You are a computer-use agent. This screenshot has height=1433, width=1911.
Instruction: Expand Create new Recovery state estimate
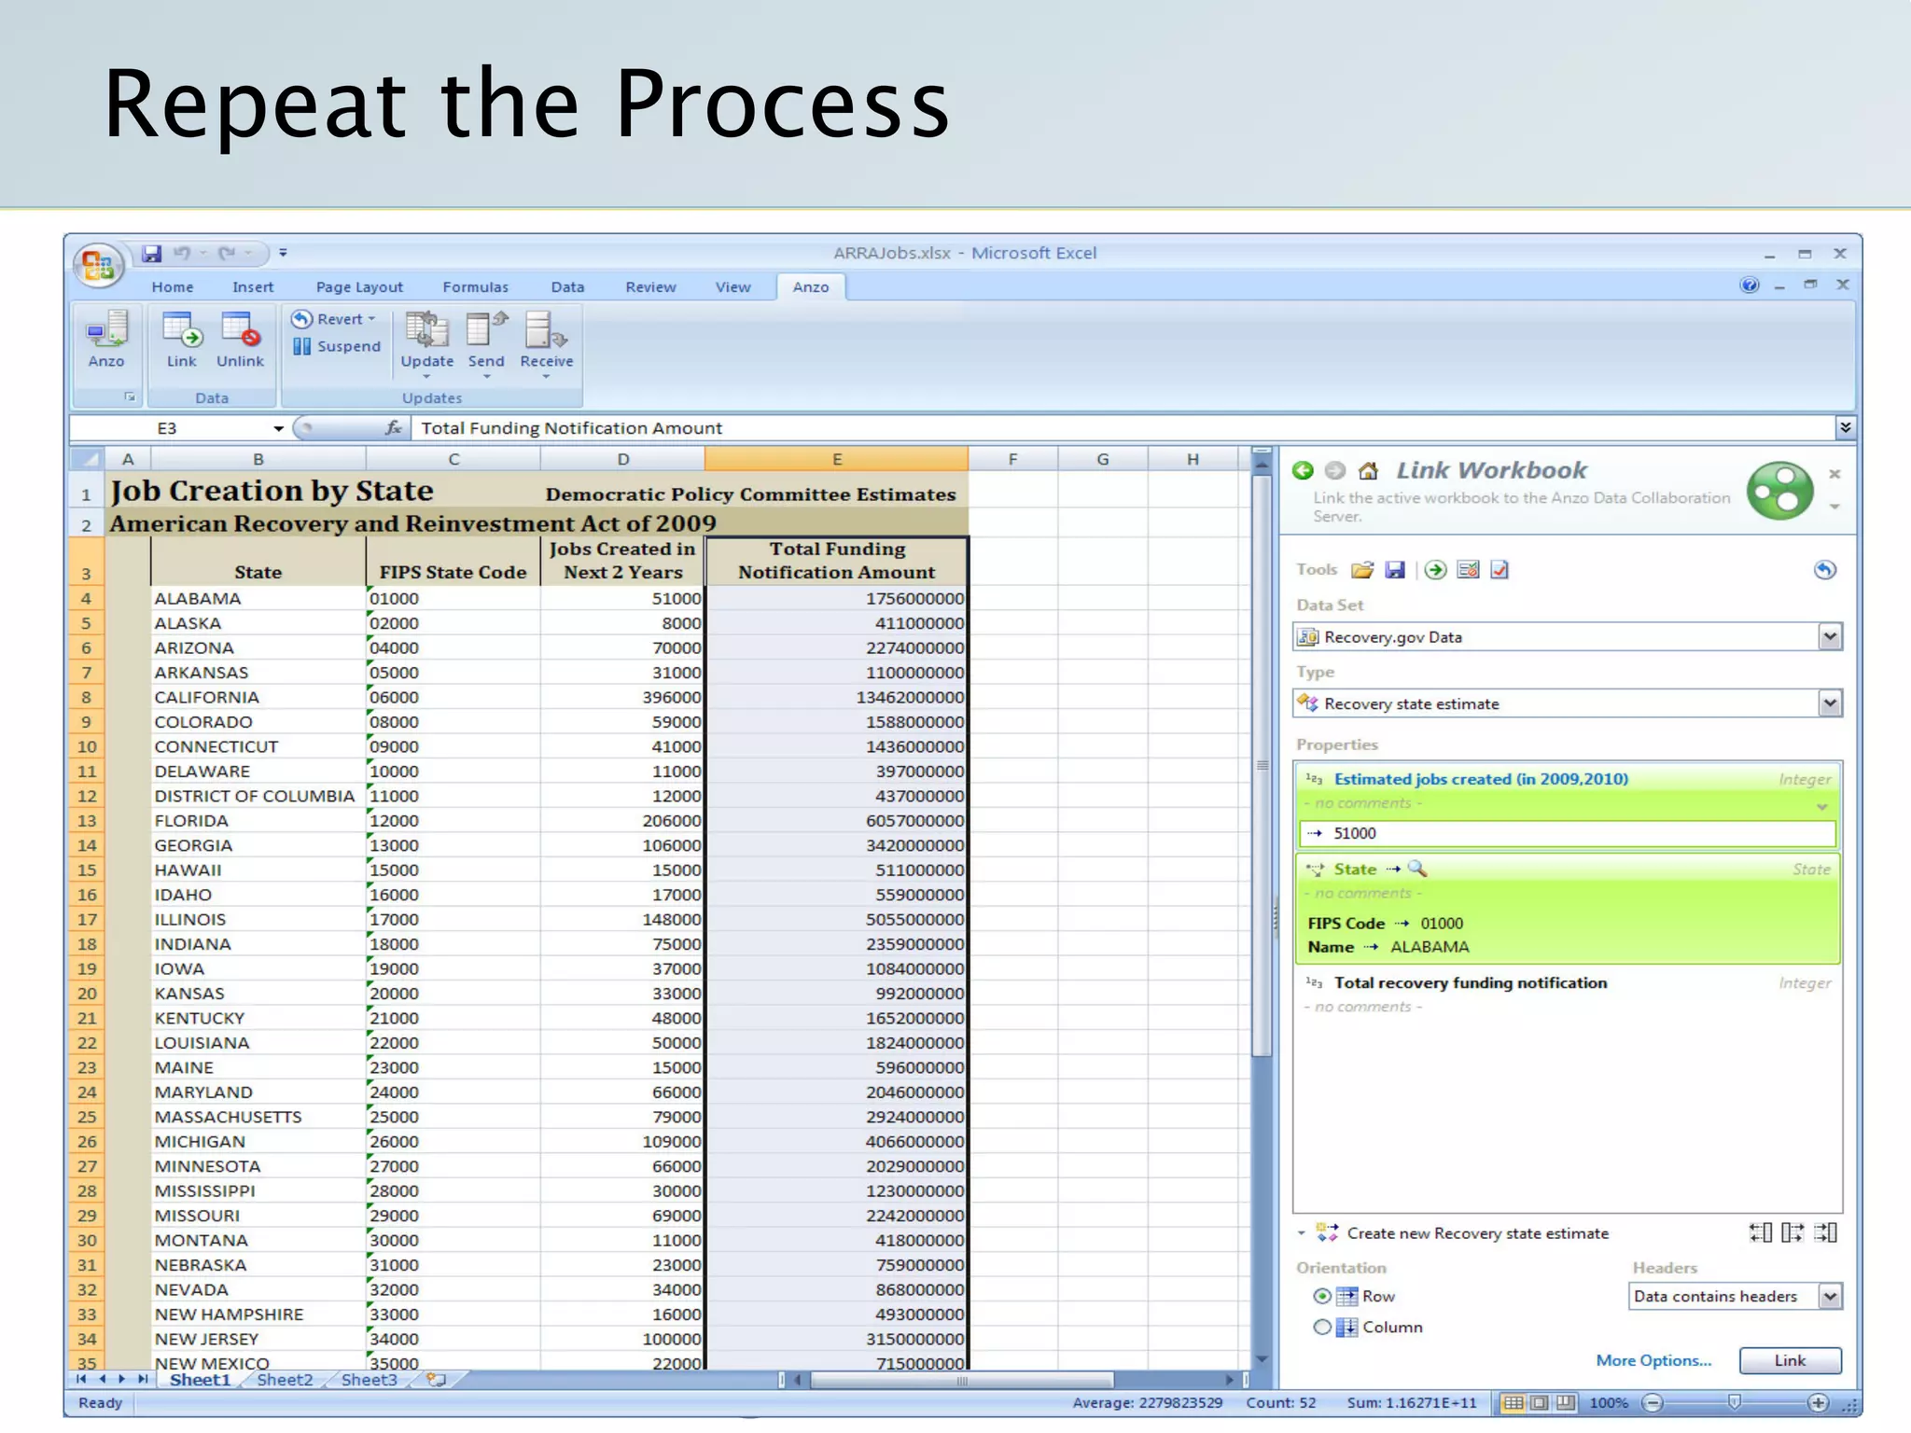[1302, 1233]
